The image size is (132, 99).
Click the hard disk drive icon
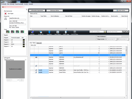[6, 19]
